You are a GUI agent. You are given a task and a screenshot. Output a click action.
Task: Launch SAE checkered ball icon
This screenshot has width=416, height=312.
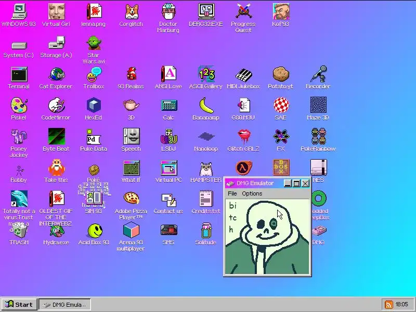(281, 105)
